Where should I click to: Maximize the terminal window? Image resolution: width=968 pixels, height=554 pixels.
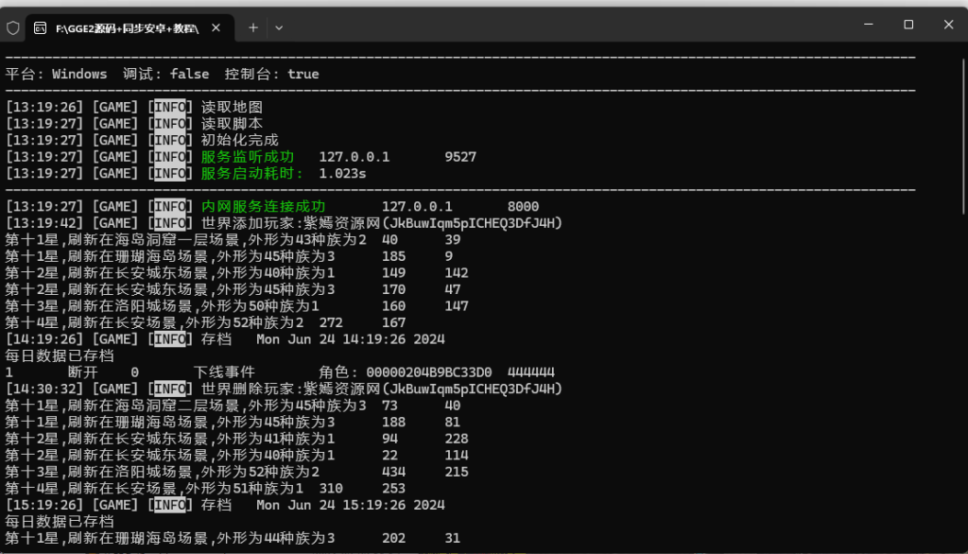coord(907,25)
